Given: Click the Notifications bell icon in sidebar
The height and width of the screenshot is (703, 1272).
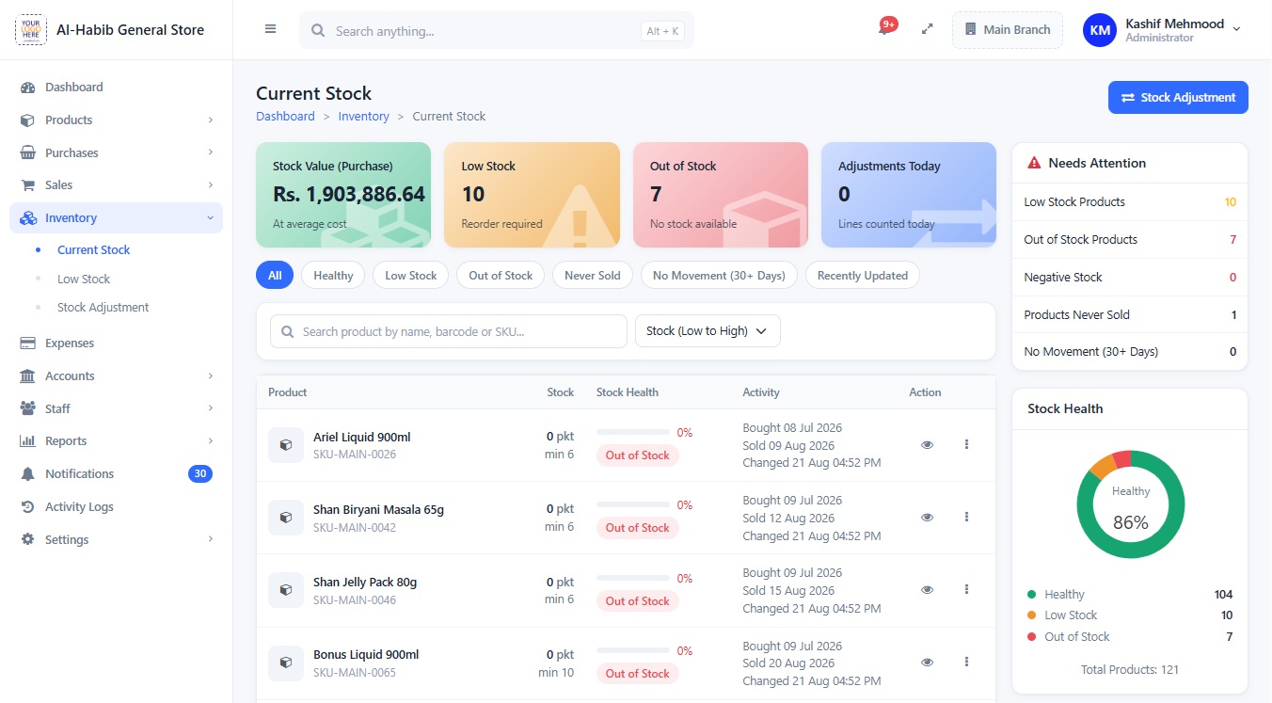Looking at the screenshot, I should click(27, 474).
